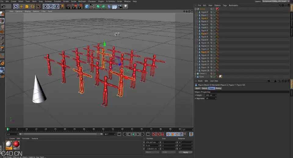Select the Rotate tool
Screen dimensions: 293x158
click(33, 6)
